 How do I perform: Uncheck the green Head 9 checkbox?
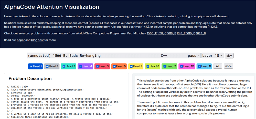click(x=165, y=66)
